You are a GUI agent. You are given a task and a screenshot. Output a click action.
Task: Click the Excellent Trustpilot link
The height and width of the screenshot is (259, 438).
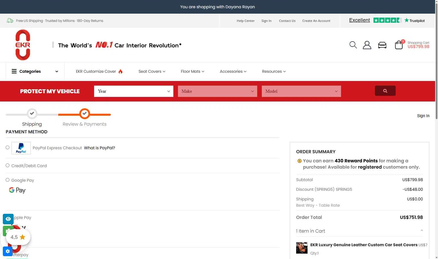(360, 20)
